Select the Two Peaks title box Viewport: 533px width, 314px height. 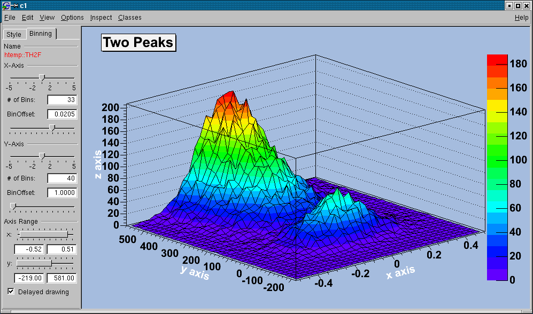click(x=138, y=43)
